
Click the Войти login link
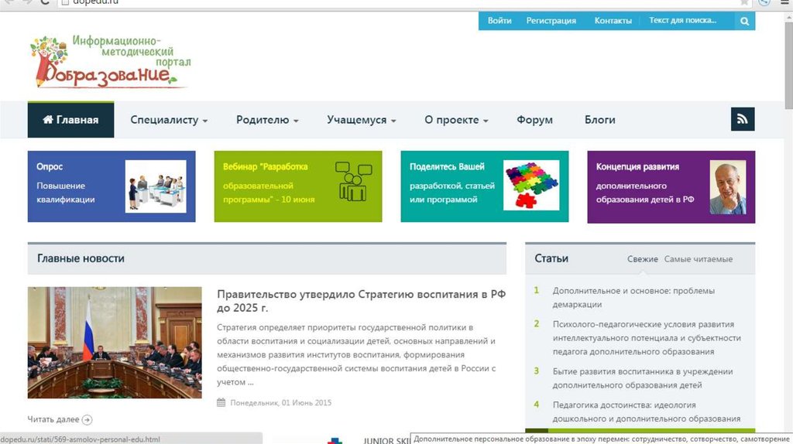[x=499, y=21]
